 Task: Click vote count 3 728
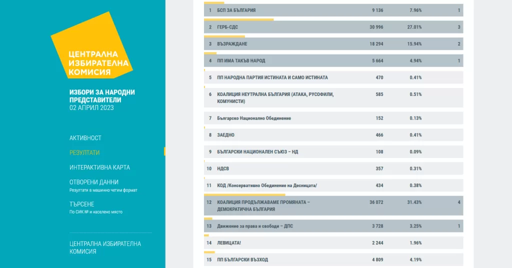(377, 226)
